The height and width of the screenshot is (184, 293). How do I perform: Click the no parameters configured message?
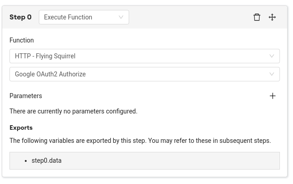click(x=73, y=111)
